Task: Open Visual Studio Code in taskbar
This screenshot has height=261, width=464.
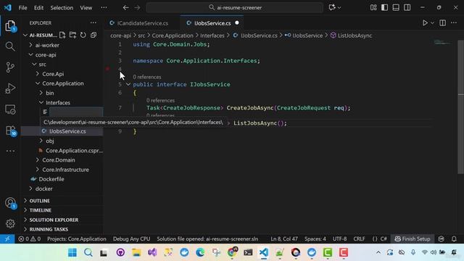Action: point(264,252)
